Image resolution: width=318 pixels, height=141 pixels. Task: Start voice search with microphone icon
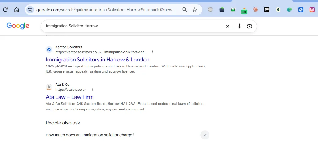click(240, 26)
